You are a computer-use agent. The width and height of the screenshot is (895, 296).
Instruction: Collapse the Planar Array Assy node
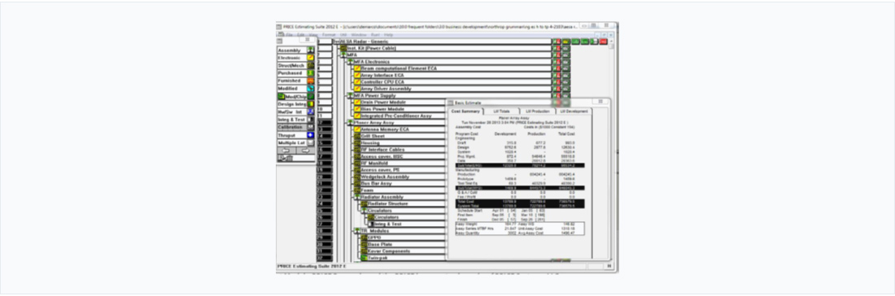click(350, 123)
